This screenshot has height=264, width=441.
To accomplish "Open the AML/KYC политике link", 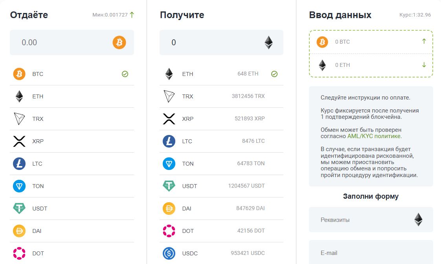I will (x=374, y=136).
